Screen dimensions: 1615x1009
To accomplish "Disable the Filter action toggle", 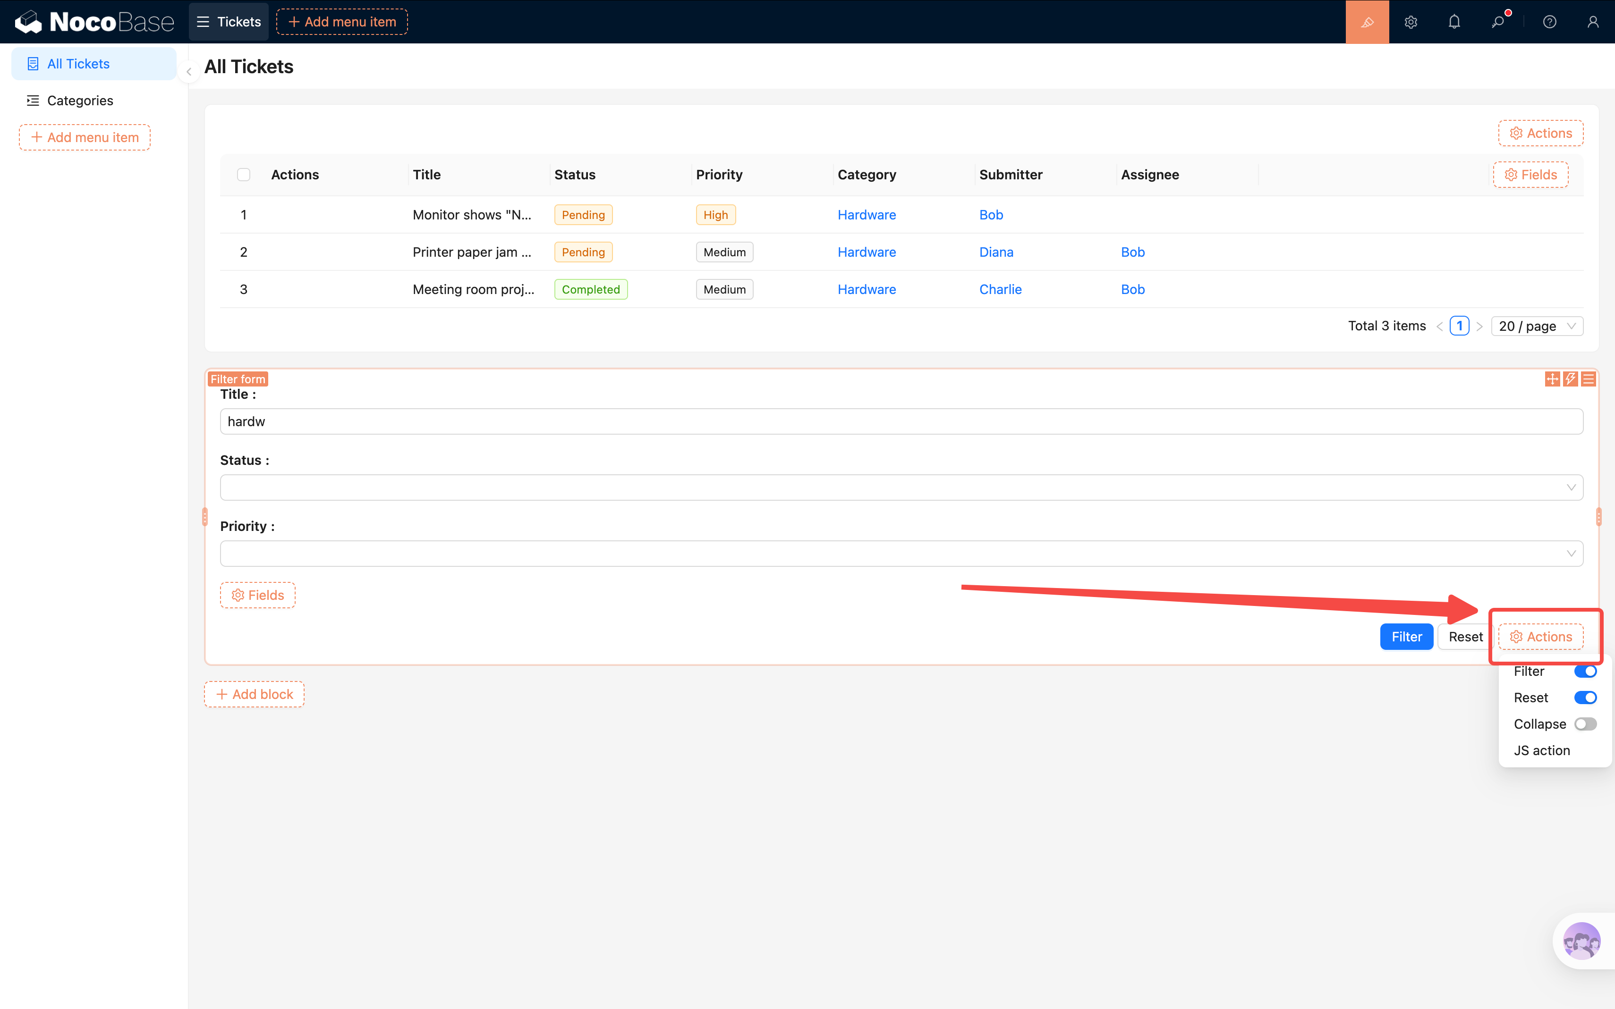I will pyautogui.click(x=1585, y=672).
